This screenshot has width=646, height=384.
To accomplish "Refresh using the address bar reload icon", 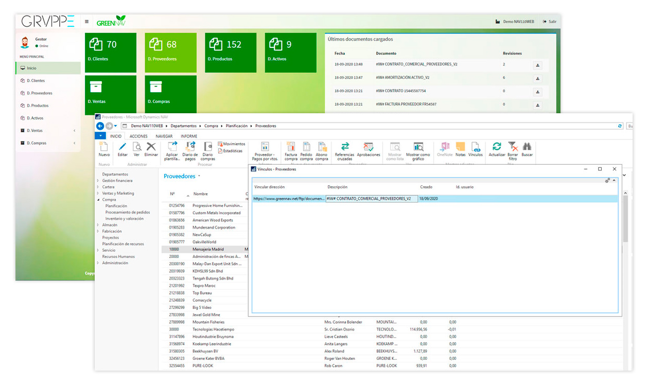I will [620, 126].
